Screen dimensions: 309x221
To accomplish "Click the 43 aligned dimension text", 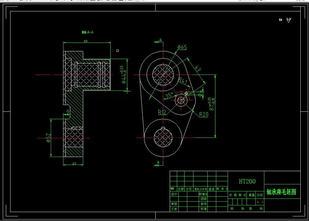I will (198, 69).
